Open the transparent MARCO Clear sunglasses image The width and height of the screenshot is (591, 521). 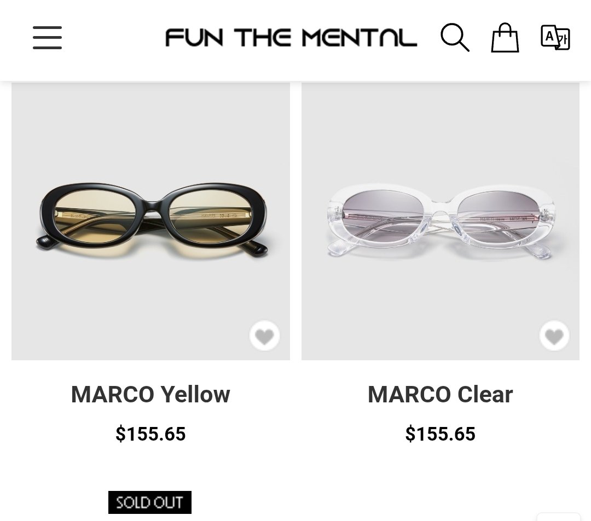(440, 221)
